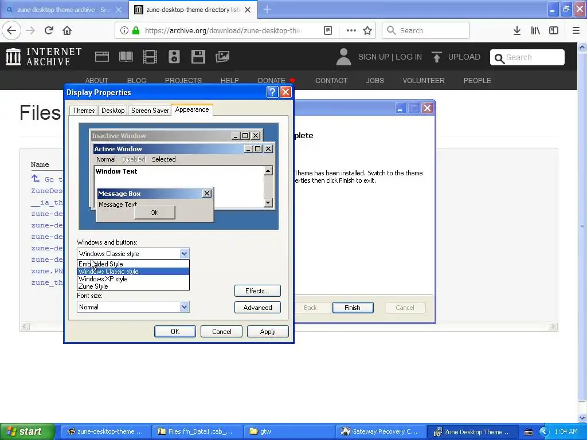The image size is (587, 440).
Task: Click page scrollbar up arrow
Action: pyautogui.click(x=582, y=48)
